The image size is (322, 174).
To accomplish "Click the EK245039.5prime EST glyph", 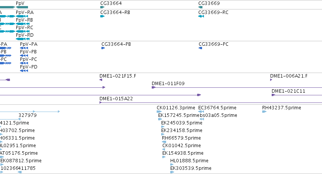I will pos(163,127).
